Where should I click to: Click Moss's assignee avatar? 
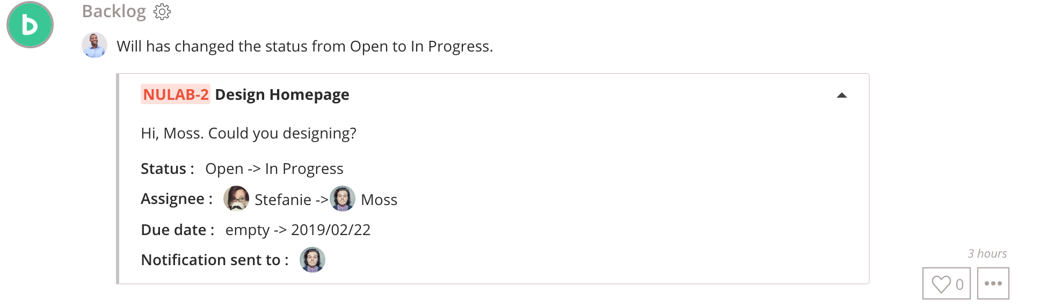point(343,199)
